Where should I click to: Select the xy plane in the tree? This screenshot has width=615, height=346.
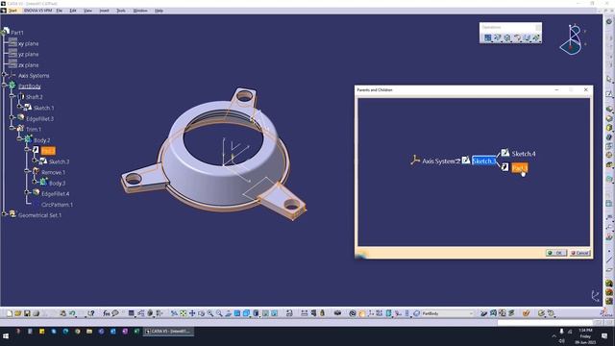pyautogui.click(x=28, y=43)
